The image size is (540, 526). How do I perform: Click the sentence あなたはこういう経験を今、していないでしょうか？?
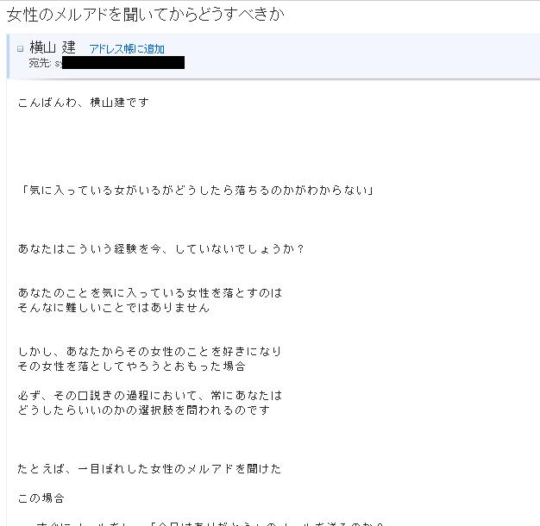[161, 248]
